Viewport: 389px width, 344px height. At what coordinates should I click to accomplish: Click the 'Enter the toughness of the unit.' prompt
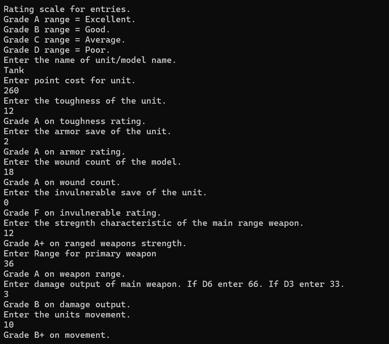(x=84, y=101)
